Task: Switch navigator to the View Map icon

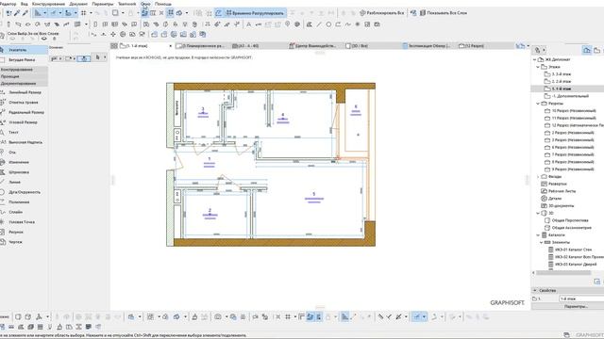Action: [x=597, y=50]
